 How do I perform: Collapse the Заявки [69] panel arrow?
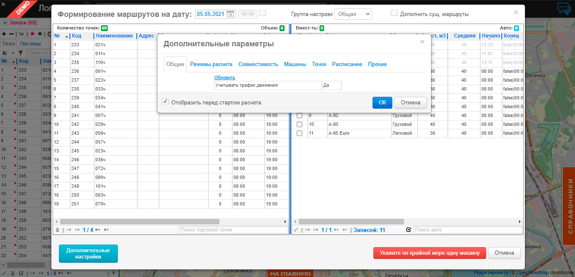(5, 23)
